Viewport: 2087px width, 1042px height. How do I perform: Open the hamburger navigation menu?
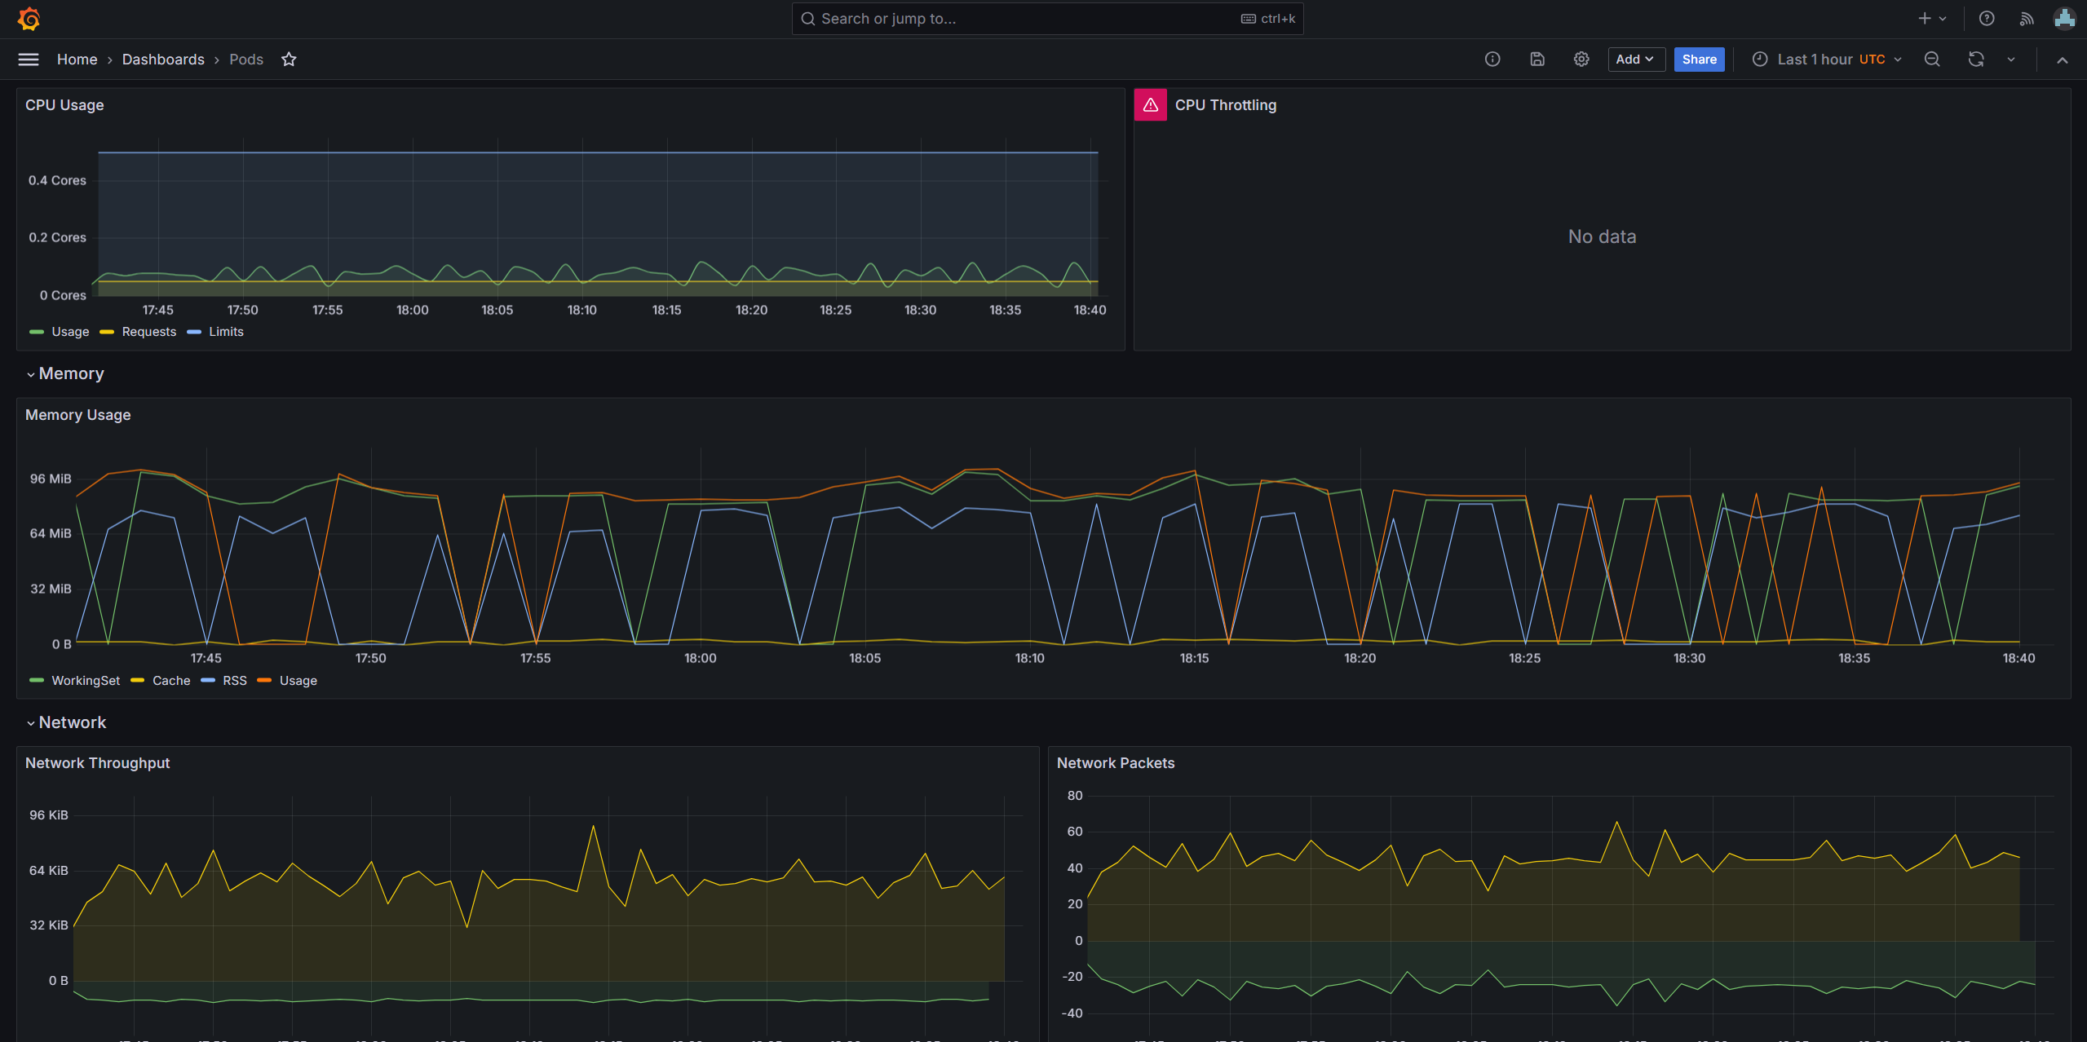point(29,60)
